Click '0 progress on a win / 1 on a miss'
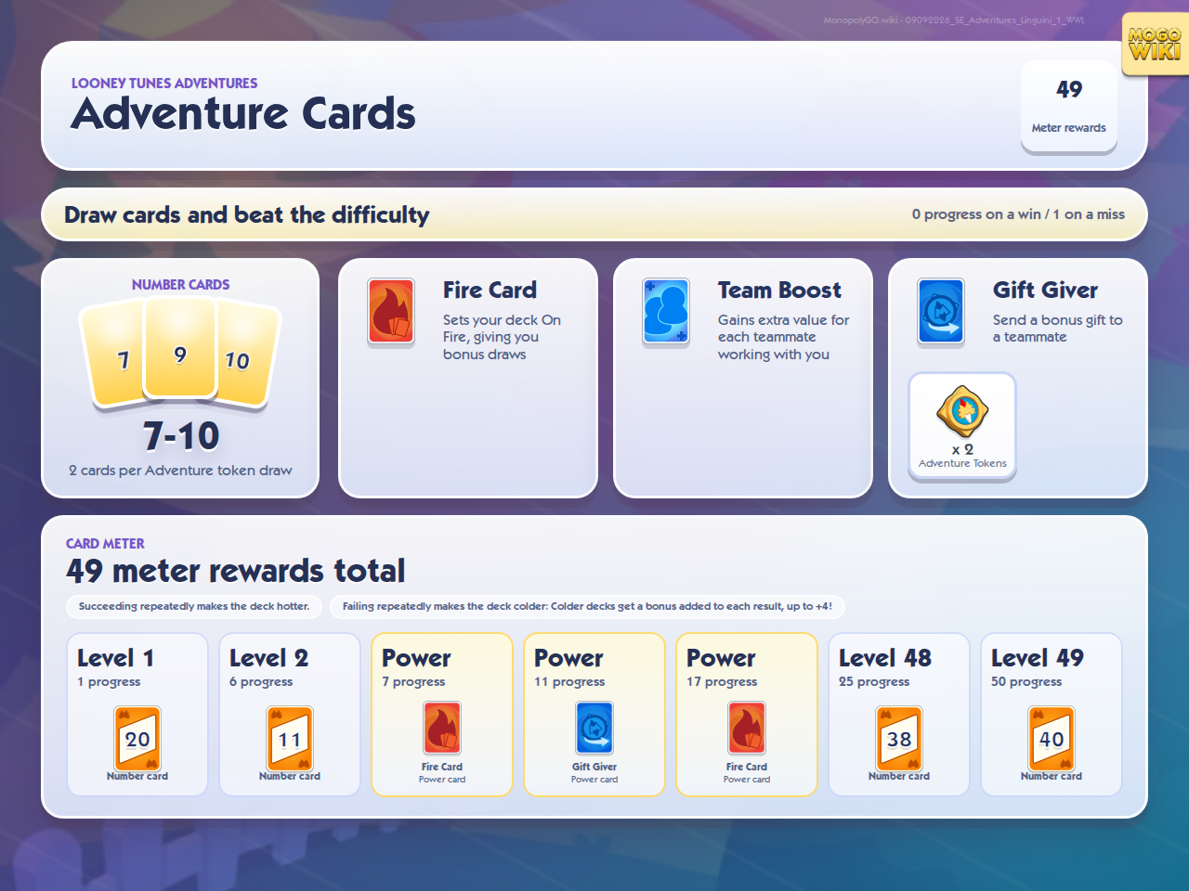Screen dimensions: 1189x891 pyautogui.click(x=1018, y=214)
